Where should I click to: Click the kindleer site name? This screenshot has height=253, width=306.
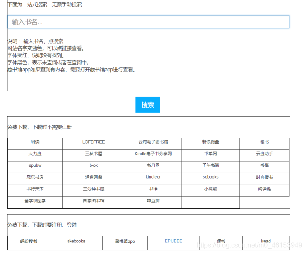point(153,177)
